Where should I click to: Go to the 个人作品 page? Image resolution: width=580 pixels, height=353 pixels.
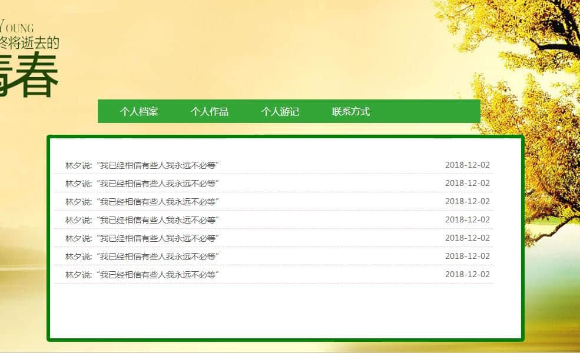tap(210, 112)
